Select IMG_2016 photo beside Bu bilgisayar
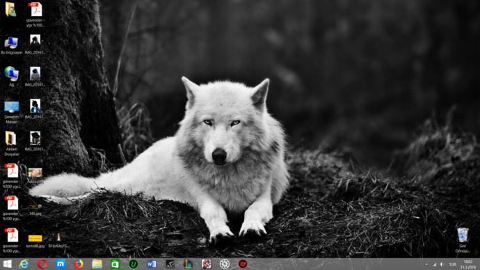This screenshot has height=270, width=480. coord(35,45)
